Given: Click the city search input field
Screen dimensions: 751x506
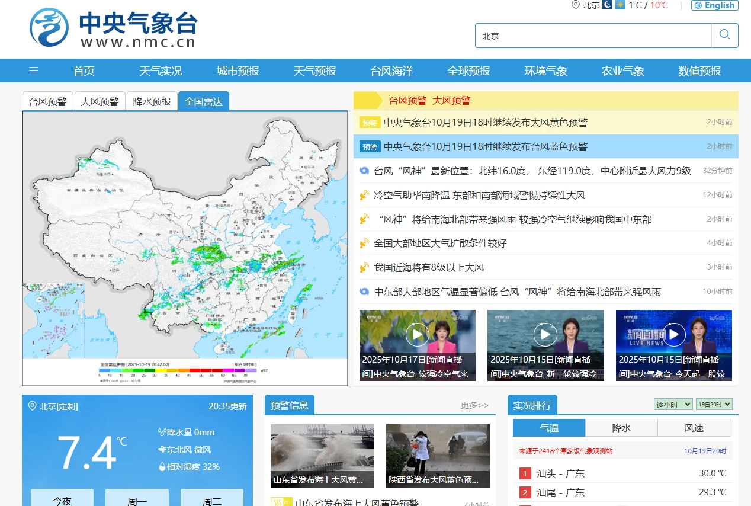Looking at the screenshot, I should (592, 36).
